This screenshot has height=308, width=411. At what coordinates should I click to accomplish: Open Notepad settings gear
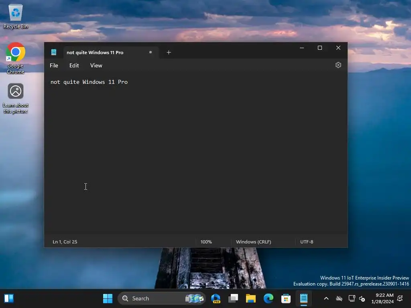point(338,65)
